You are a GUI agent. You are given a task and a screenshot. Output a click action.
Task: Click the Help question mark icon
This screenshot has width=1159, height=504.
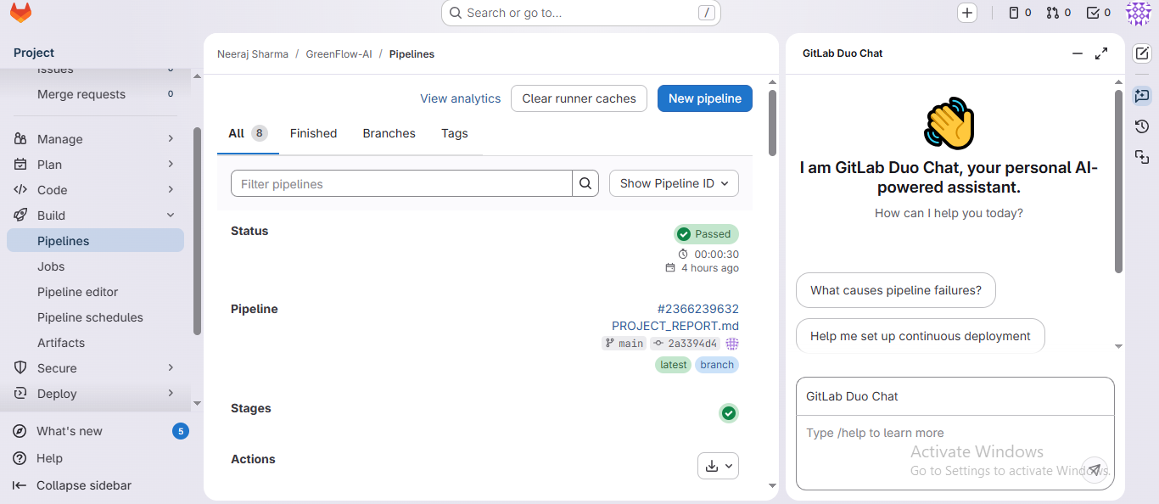[20, 458]
